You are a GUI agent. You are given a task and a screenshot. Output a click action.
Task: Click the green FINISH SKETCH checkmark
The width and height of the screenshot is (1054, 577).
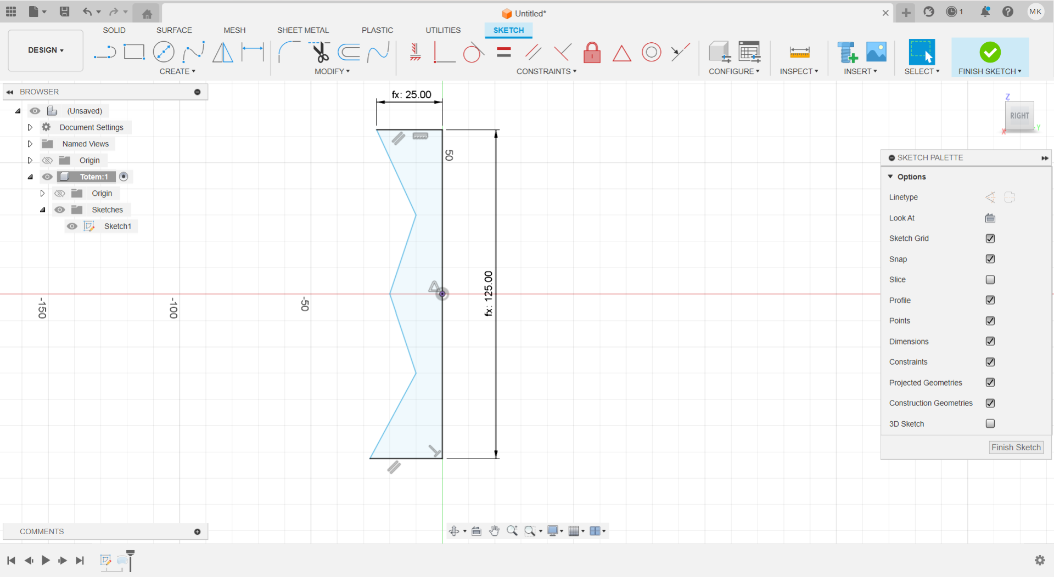pyautogui.click(x=990, y=53)
